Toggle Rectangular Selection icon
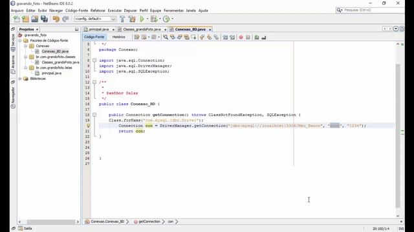 (x=193, y=37)
